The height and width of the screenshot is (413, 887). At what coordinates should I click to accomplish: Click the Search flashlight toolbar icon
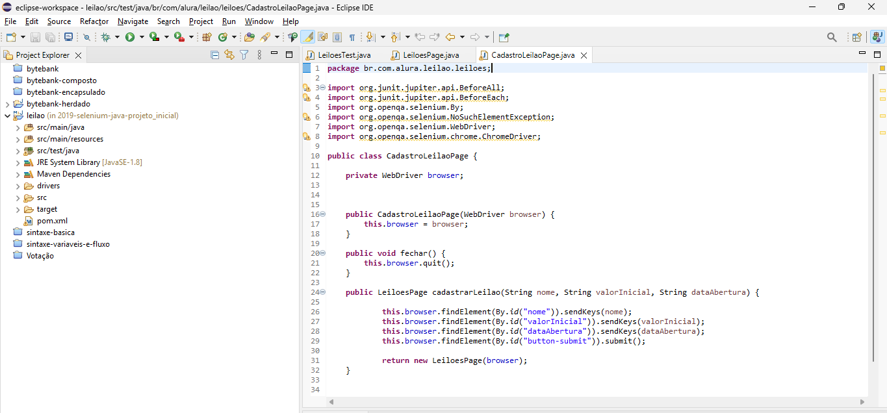click(265, 37)
